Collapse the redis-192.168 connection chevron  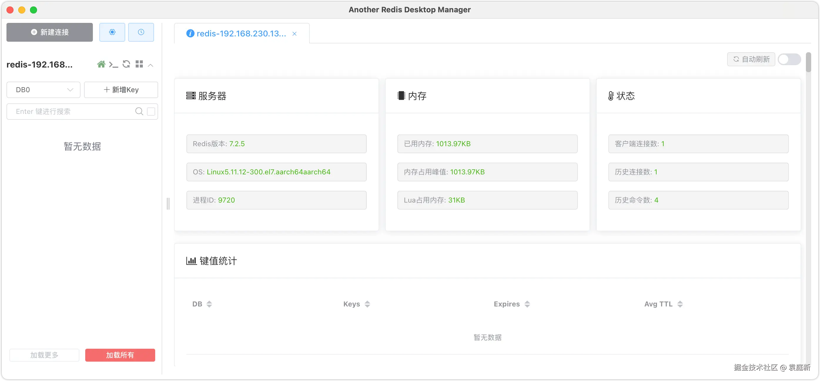(x=151, y=65)
